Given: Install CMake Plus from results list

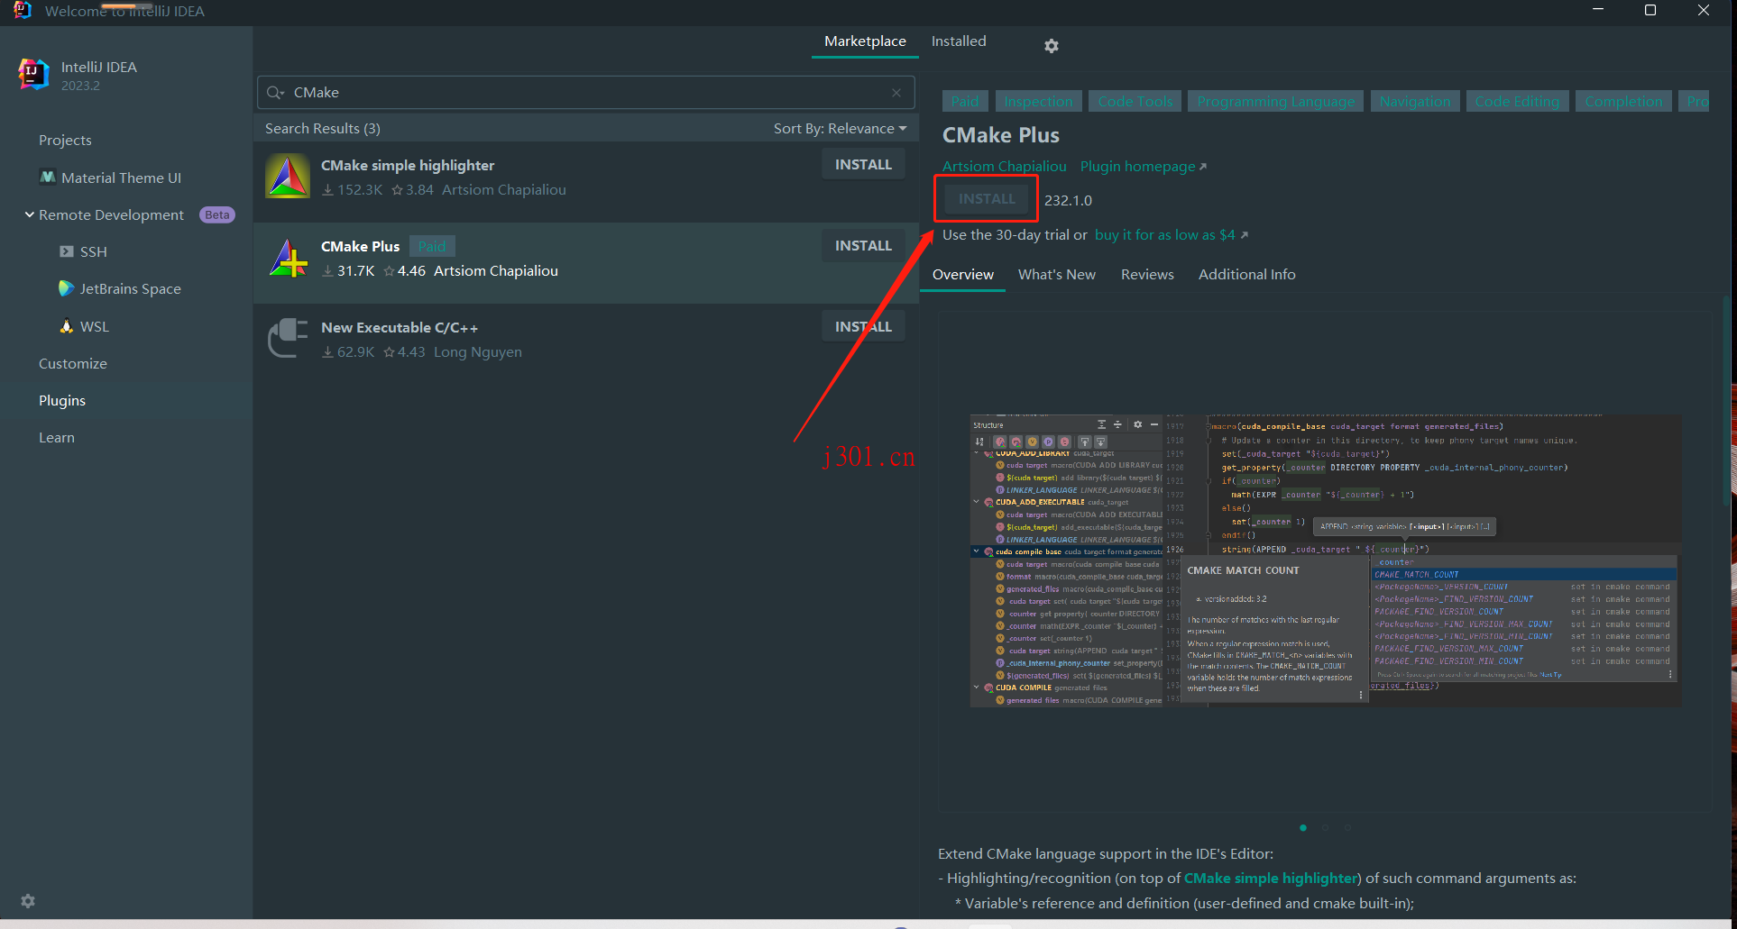Looking at the screenshot, I should click(863, 245).
